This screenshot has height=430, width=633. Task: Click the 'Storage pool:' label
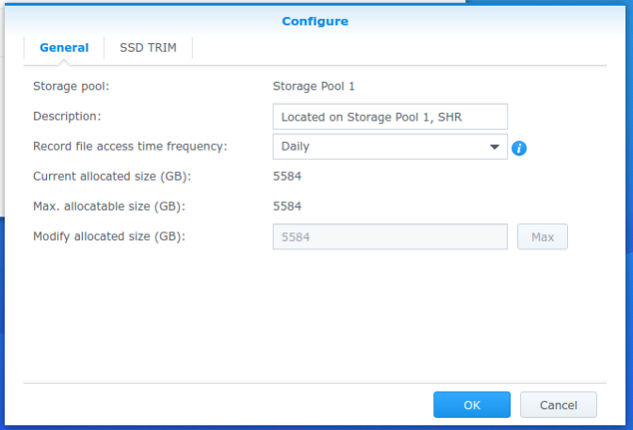click(71, 87)
